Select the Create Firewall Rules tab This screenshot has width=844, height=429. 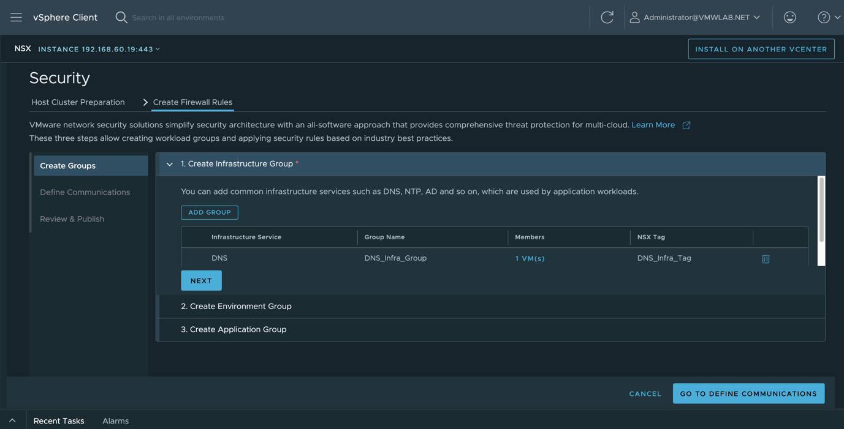pos(192,102)
